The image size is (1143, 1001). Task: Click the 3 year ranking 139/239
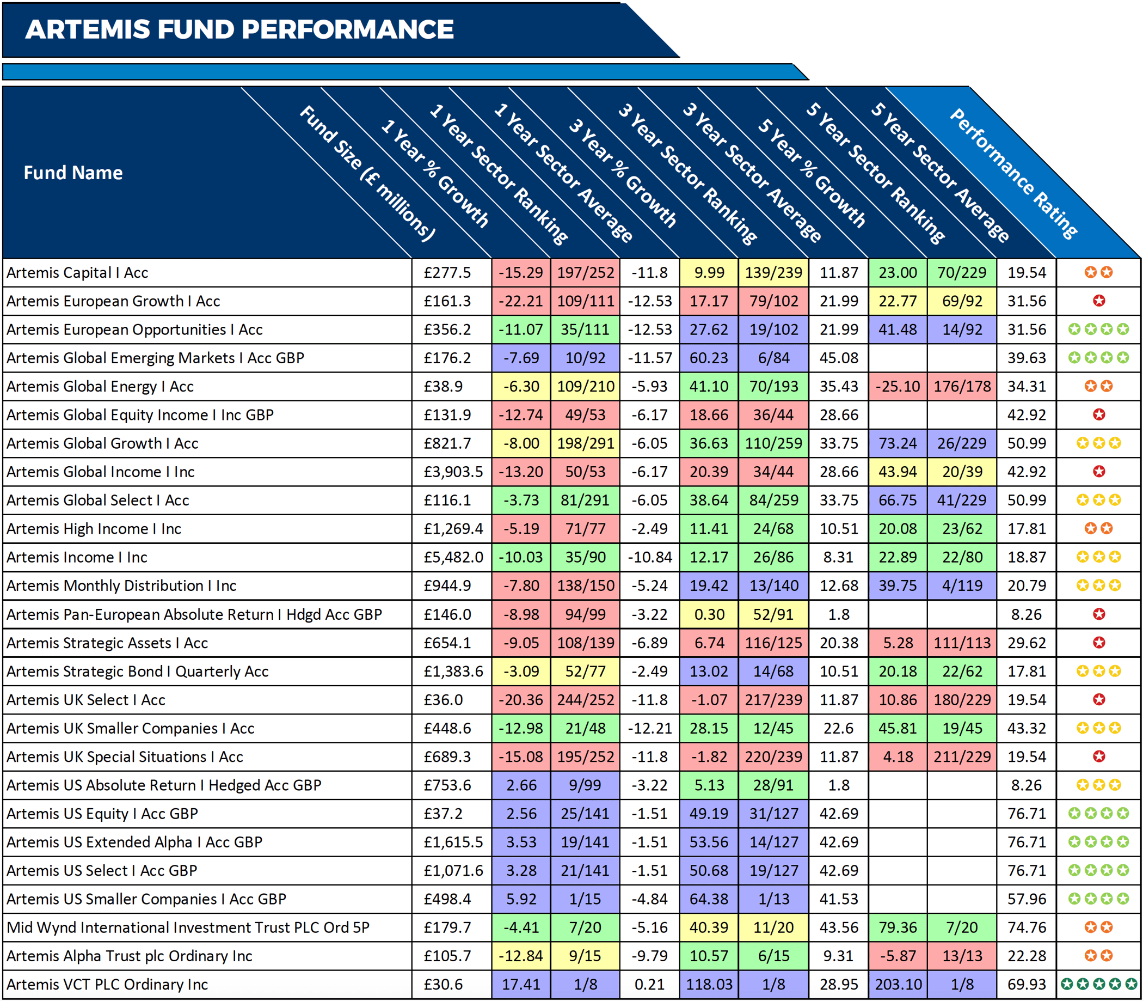773,273
